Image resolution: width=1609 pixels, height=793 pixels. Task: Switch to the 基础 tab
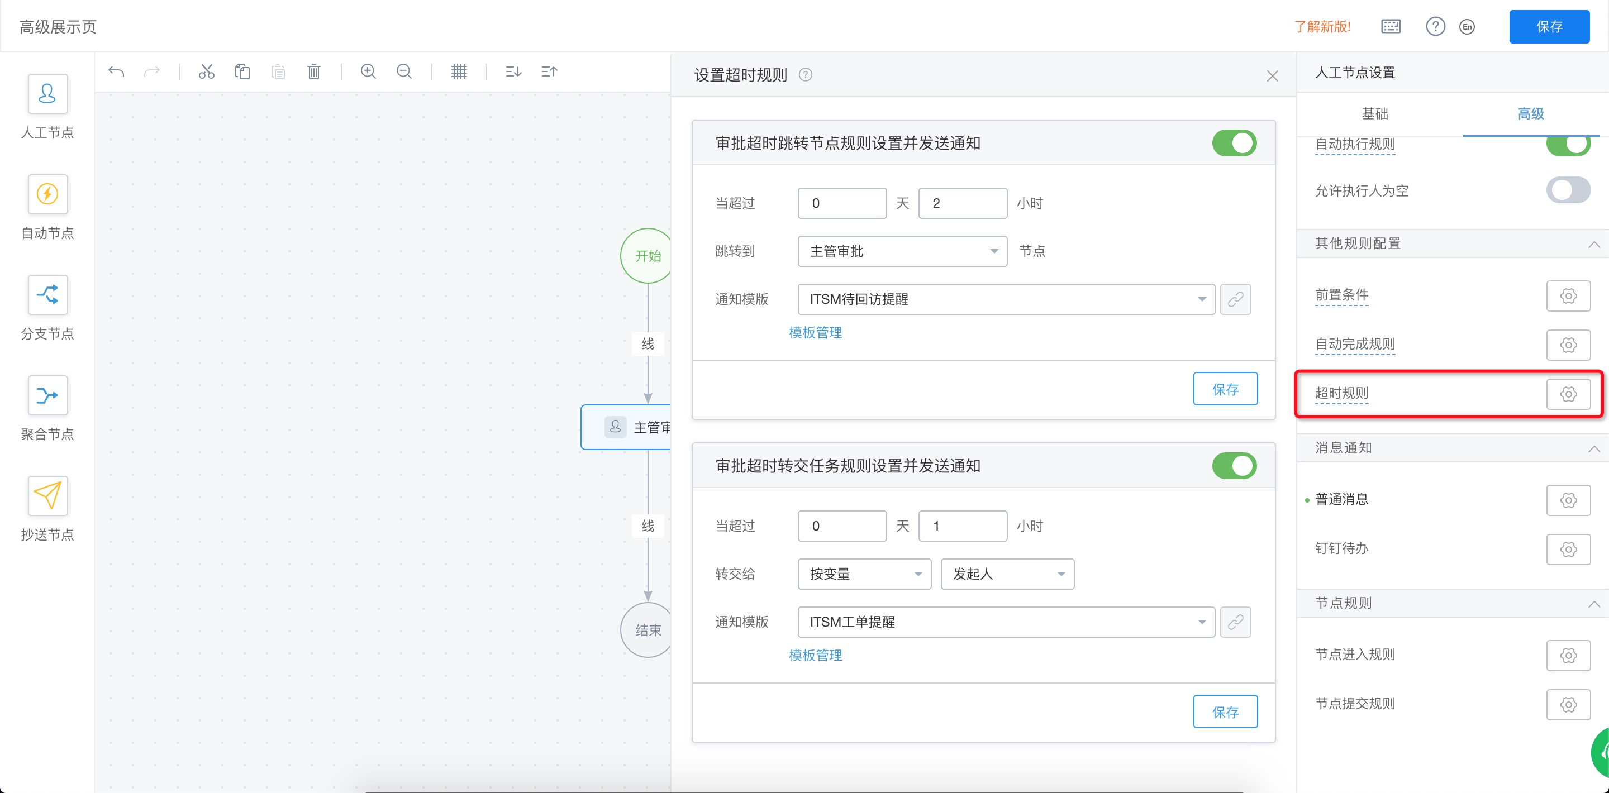pyautogui.click(x=1375, y=113)
